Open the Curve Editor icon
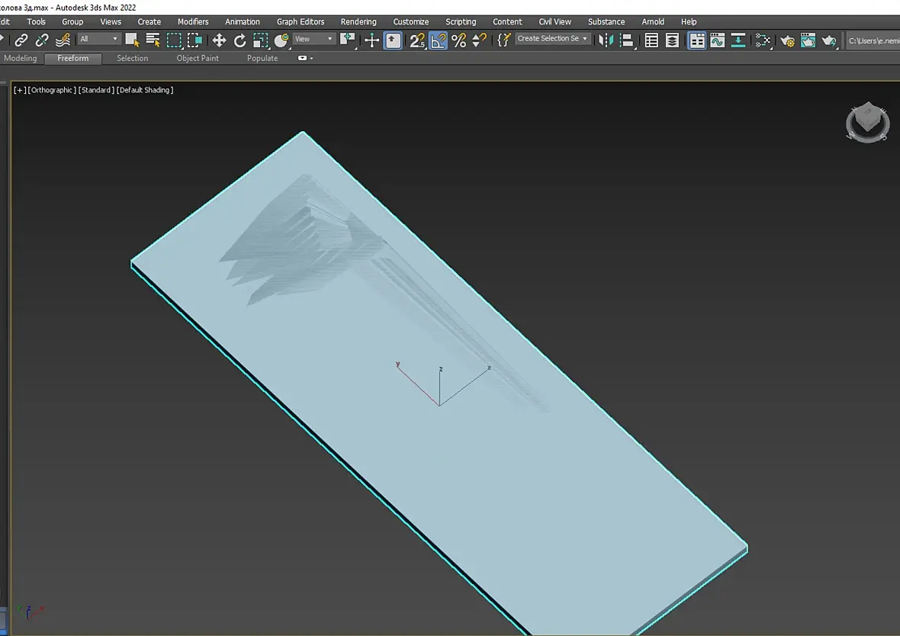Image resolution: width=900 pixels, height=636 pixels. pos(717,40)
